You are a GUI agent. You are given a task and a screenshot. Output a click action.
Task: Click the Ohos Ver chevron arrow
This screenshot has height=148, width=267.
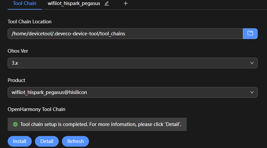tap(252, 63)
